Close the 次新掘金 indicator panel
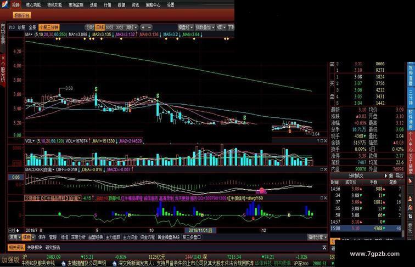This screenshot has height=267, width=415. [326, 198]
